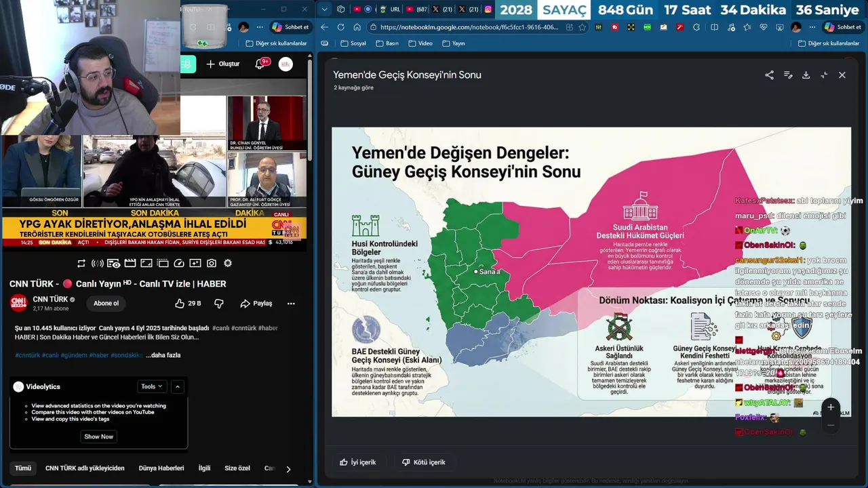
Task: Open YouTube notifications bell
Action: pyautogui.click(x=260, y=64)
